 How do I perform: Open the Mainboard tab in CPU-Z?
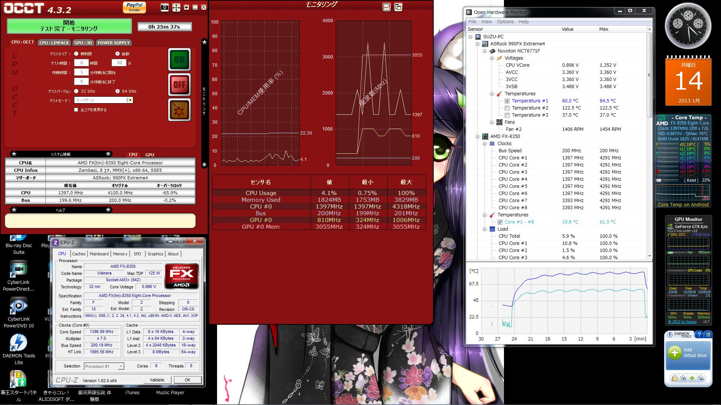click(x=99, y=254)
